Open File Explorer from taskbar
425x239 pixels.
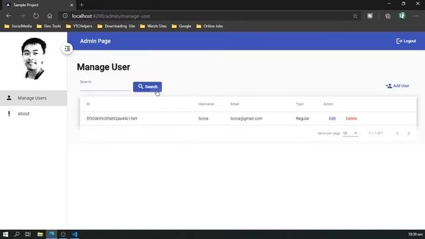(x=40, y=234)
